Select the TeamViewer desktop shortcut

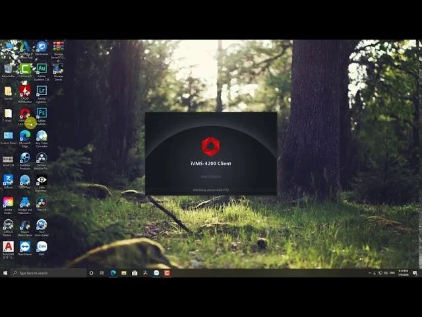(x=25, y=248)
